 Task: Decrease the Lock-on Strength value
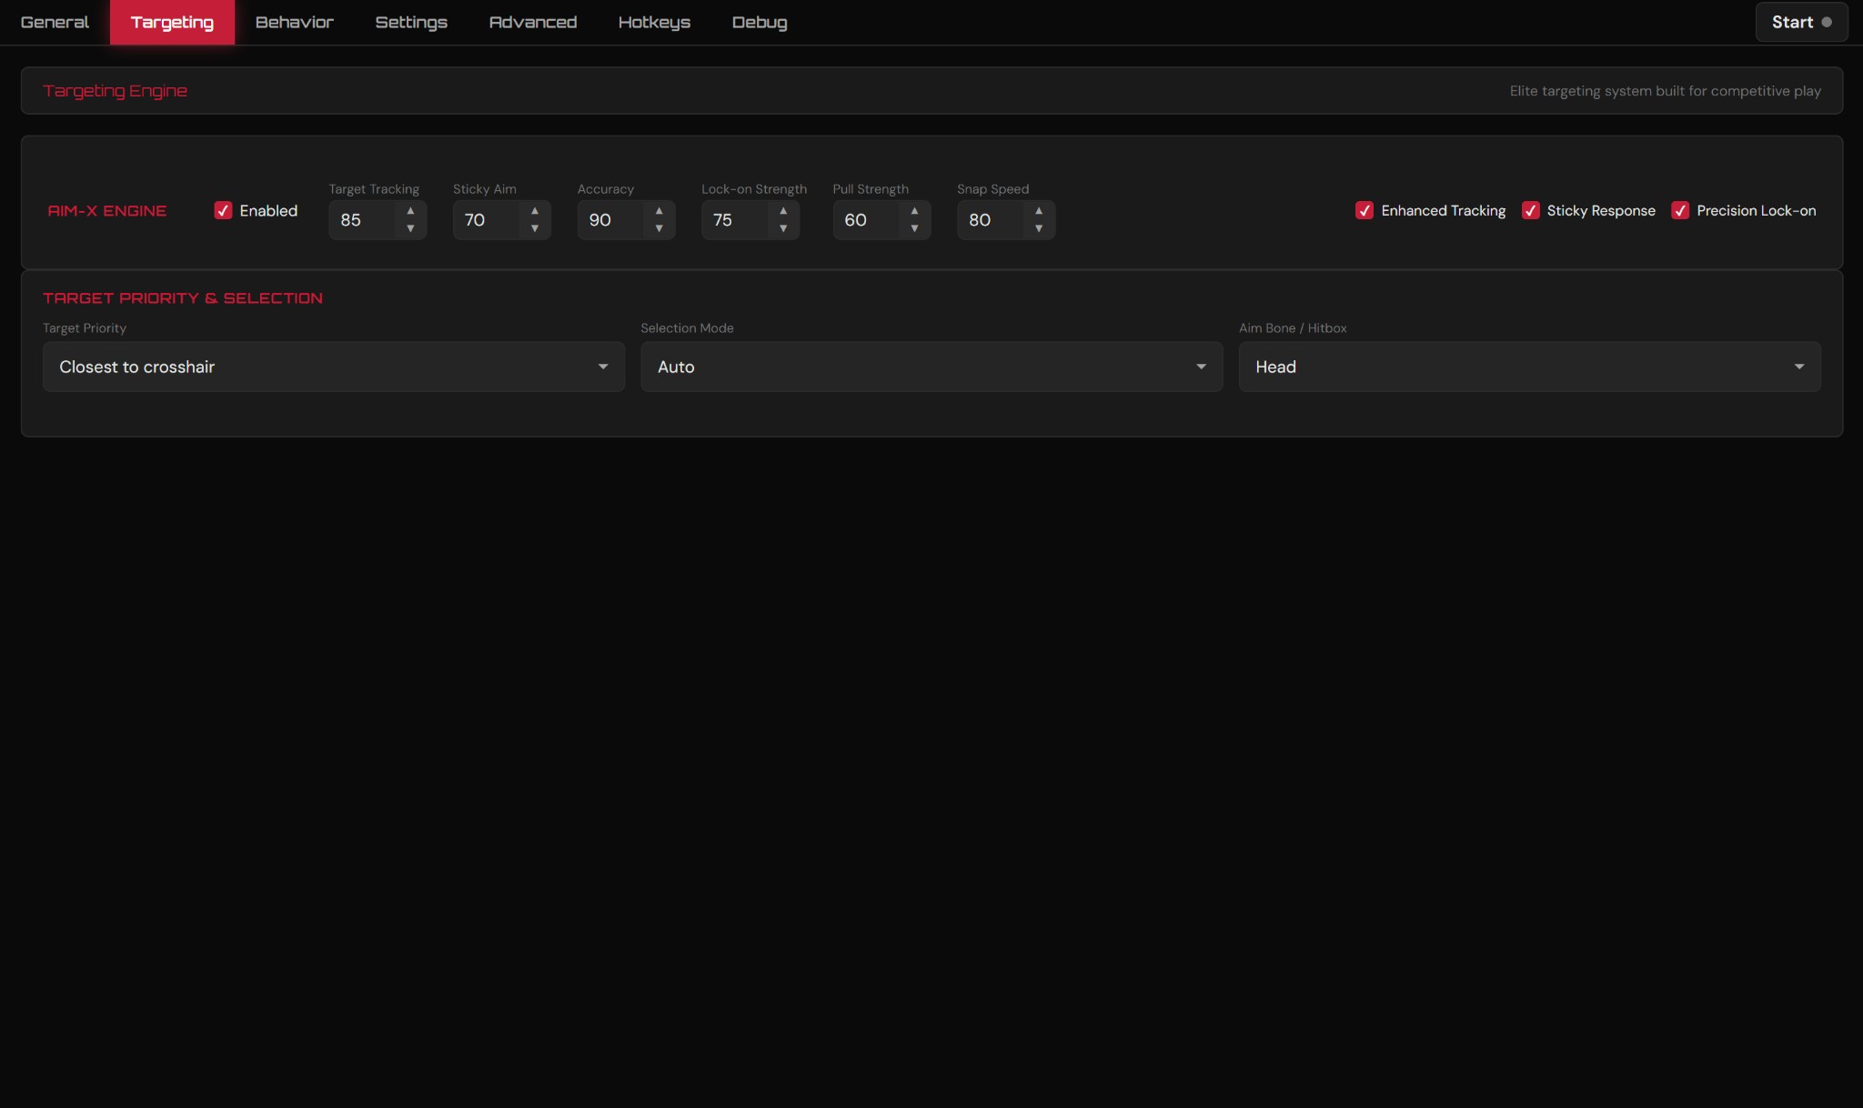tap(782, 230)
